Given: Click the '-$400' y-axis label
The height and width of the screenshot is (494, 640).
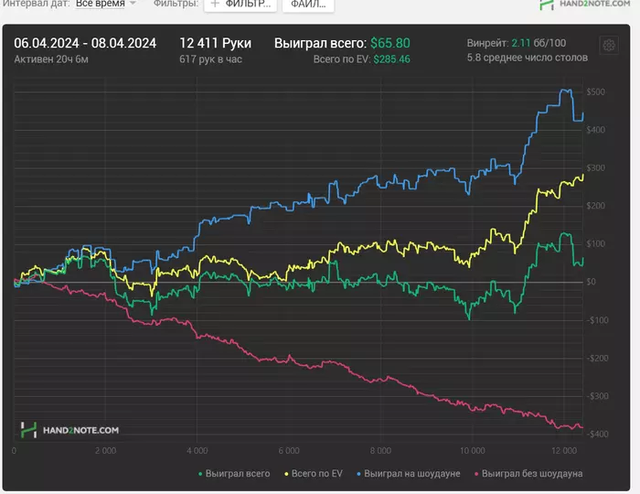Looking at the screenshot, I should point(598,434).
